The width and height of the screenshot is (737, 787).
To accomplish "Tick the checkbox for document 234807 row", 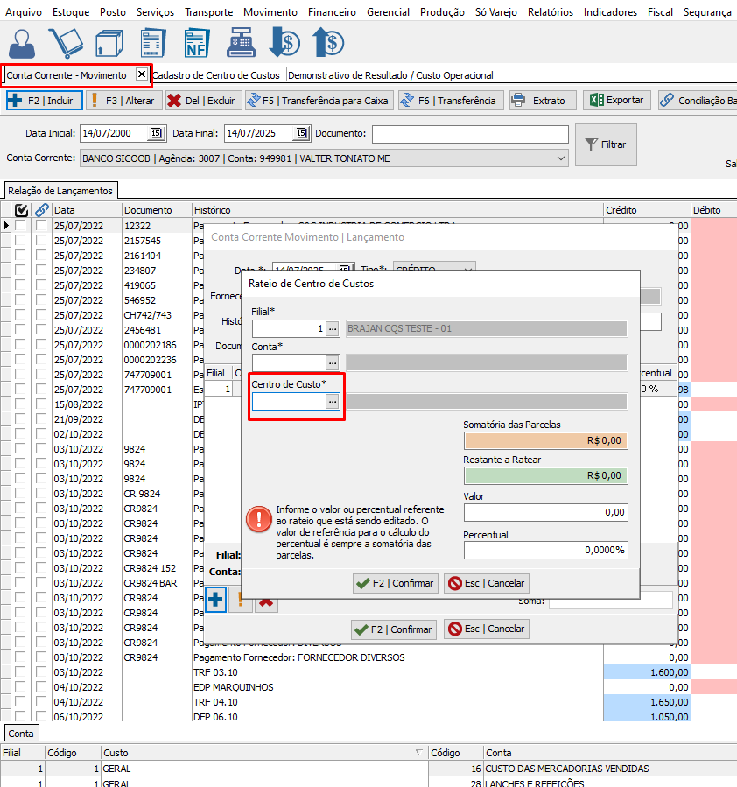I will point(41,271).
